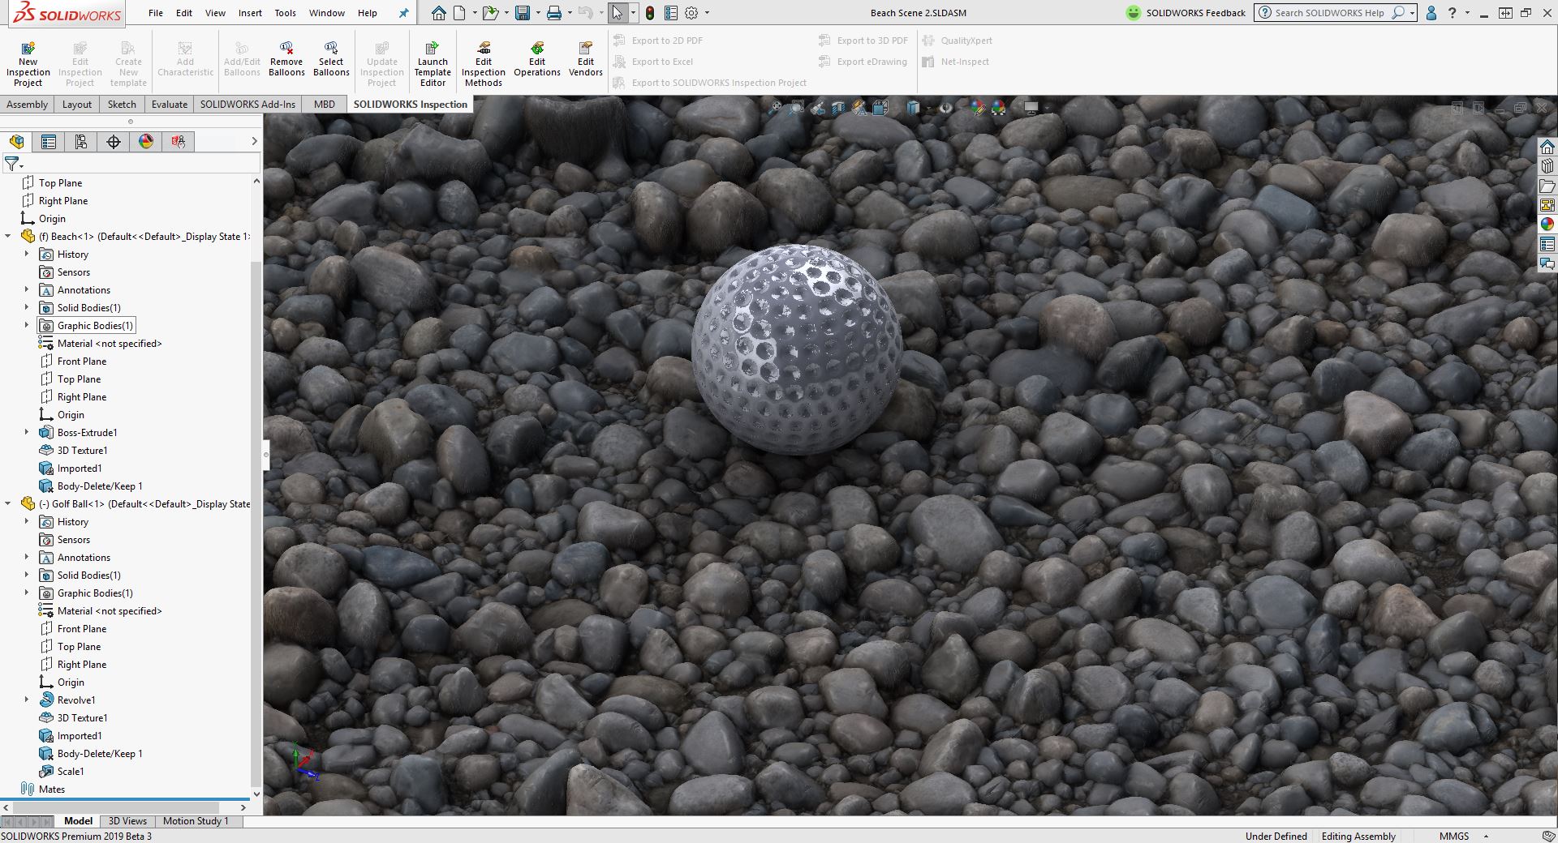Toggle pinning of the menu bar
The image size is (1558, 843).
(403, 13)
